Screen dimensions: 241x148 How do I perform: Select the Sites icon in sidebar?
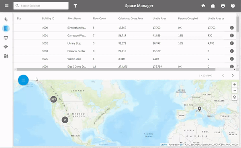pyautogui.click(x=6, y=19)
